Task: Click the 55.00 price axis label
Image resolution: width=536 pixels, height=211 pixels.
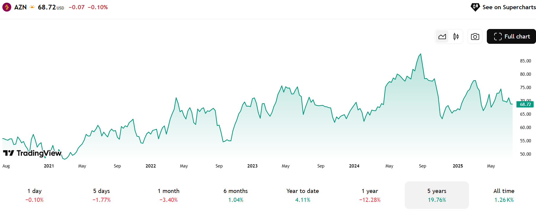Action: click(x=526, y=141)
